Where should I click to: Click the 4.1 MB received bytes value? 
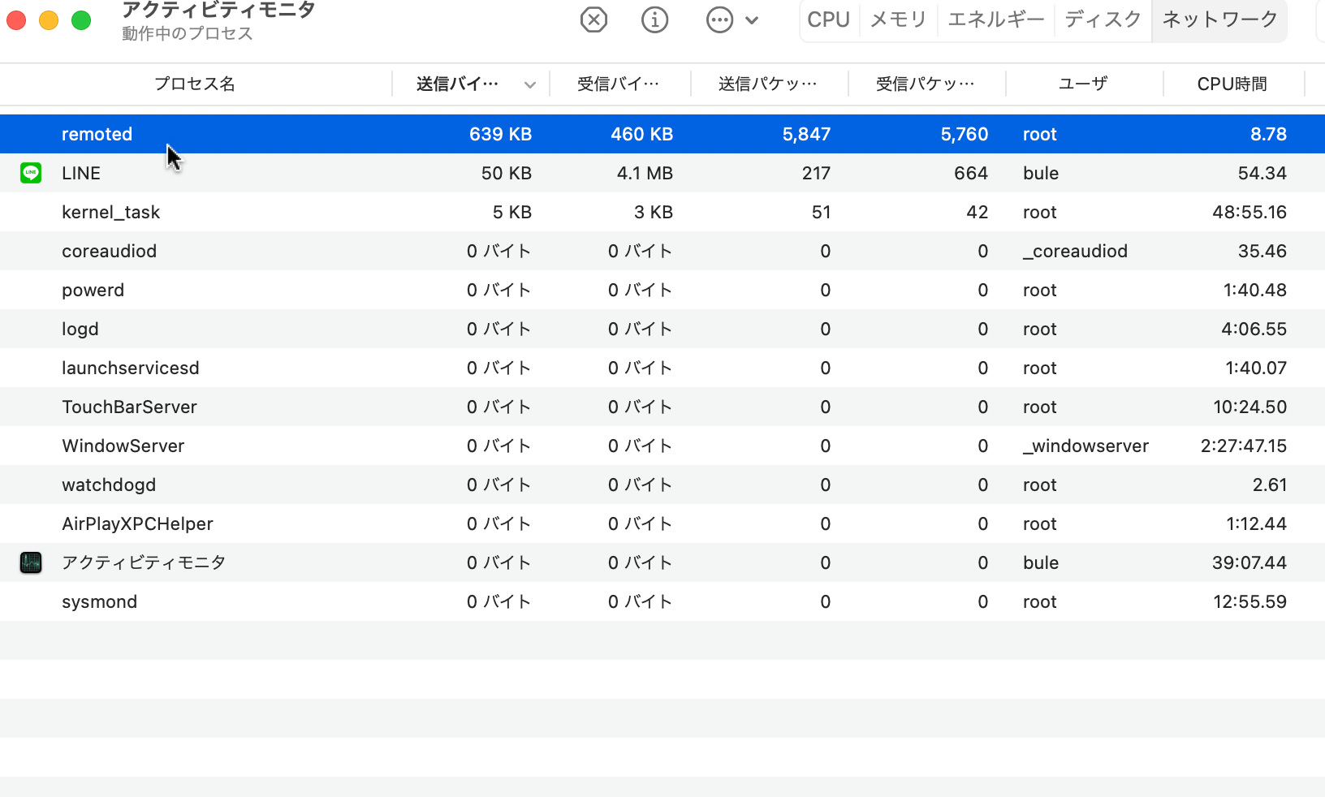tap(645, 173)
